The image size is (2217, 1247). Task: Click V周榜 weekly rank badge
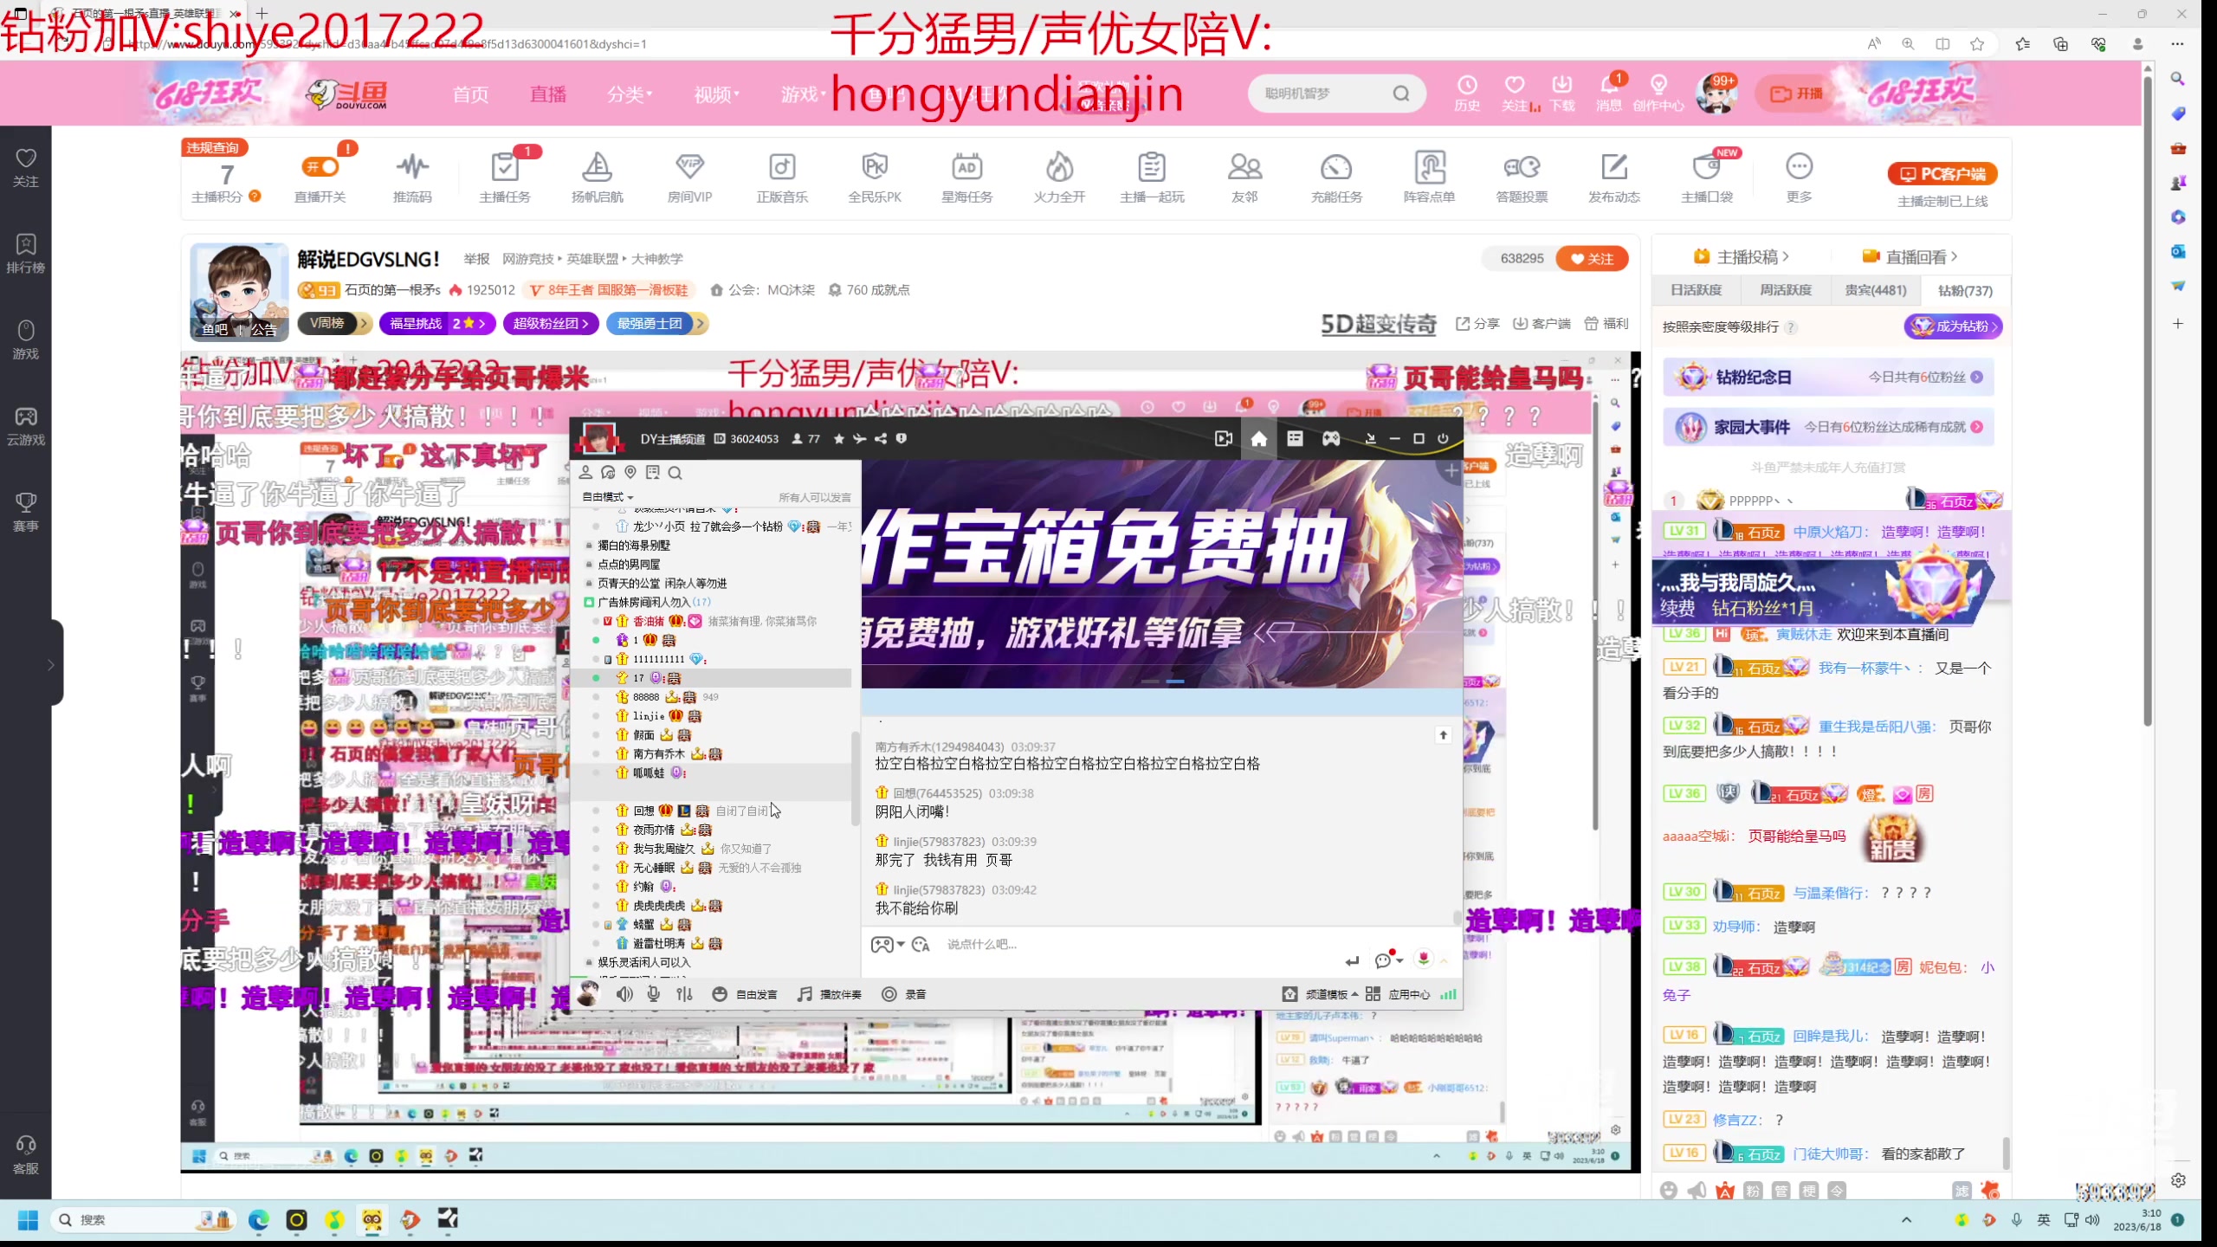[334, 323]
